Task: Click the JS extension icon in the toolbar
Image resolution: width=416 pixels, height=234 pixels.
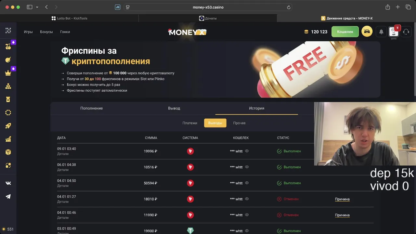Action: 118,7
